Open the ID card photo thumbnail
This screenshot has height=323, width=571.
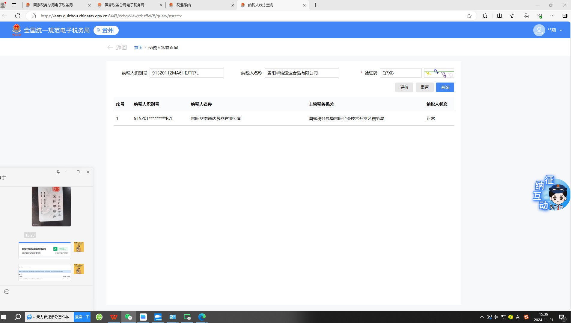click(51, 206)
